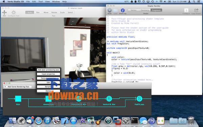Open the Window menu

point(56,2)
